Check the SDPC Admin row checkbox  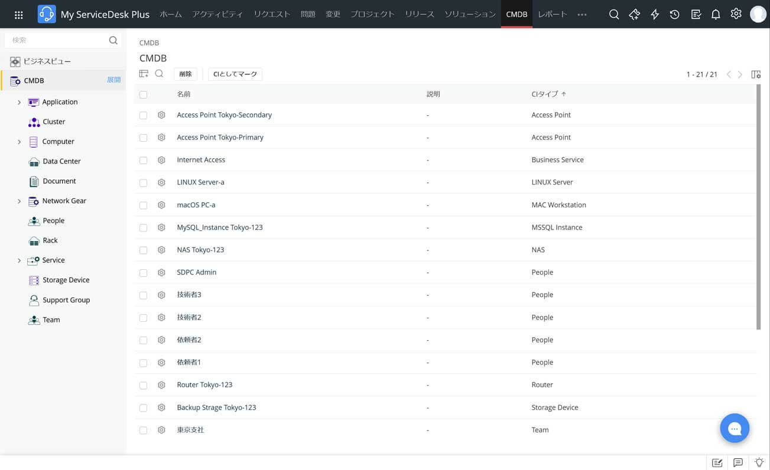point(143,273)
